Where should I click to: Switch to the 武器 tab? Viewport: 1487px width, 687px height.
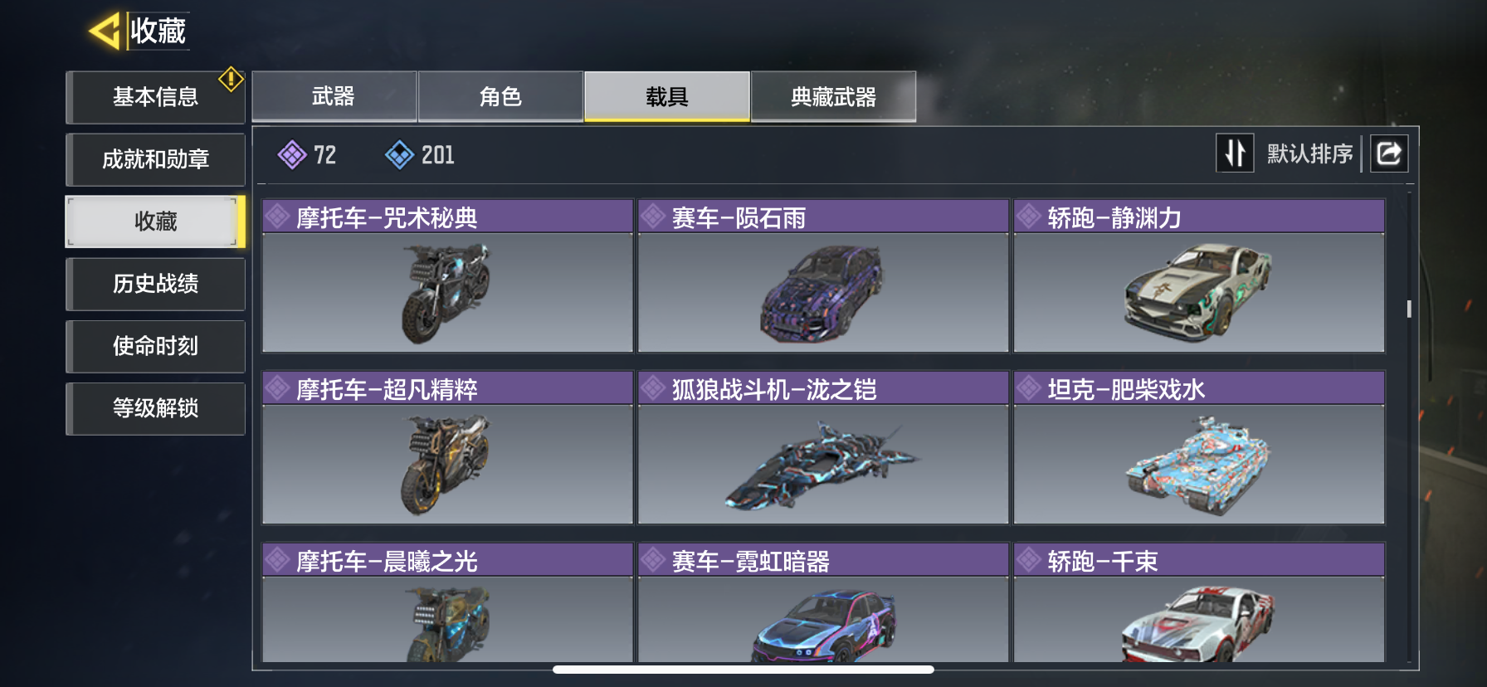point(334,97)
